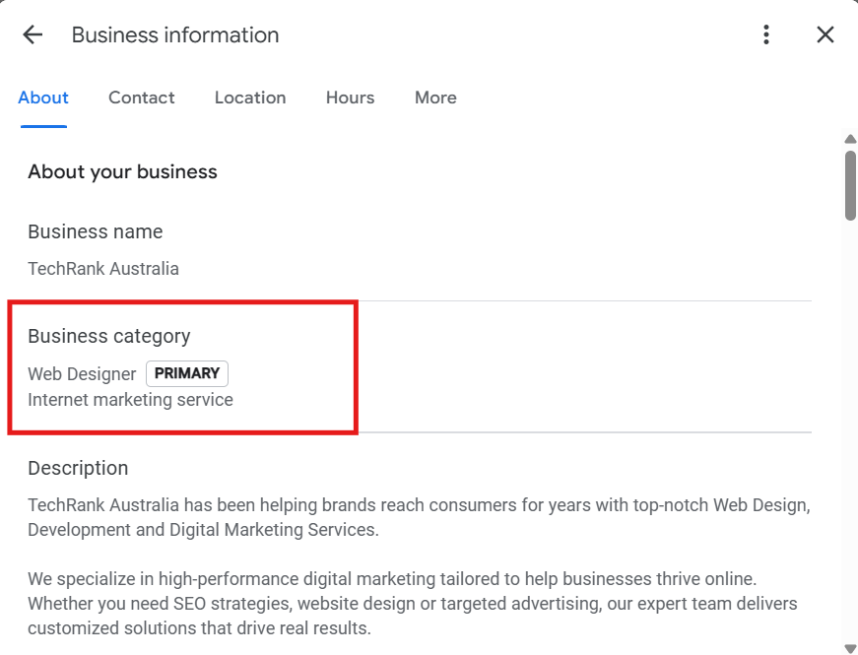
Task: Edit the business name TechRank Australia
Action: point(103,268)
